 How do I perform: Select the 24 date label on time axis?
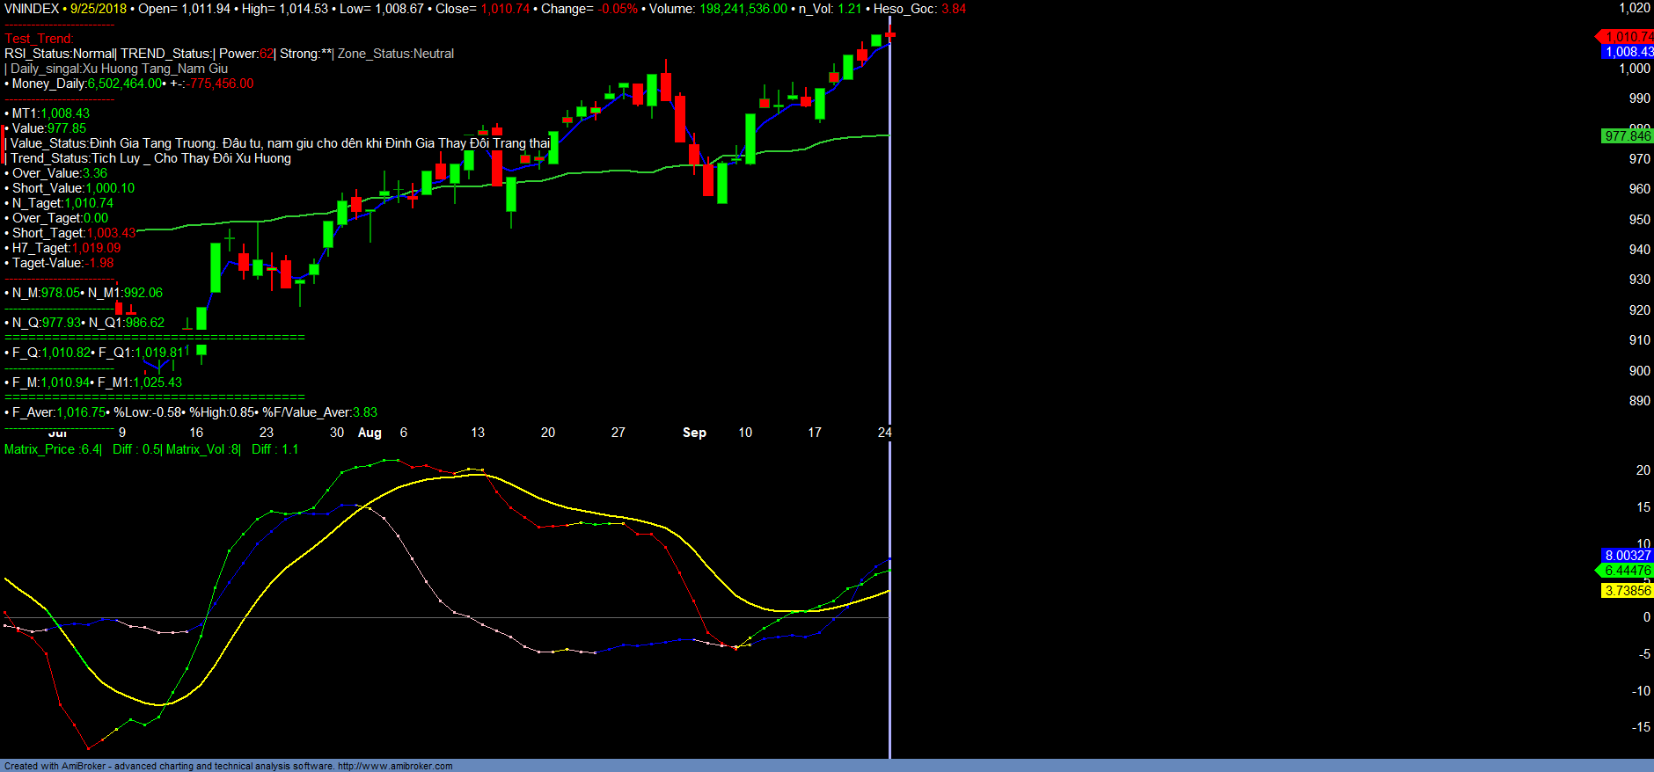pyautogui.click(x=883, y=433)
